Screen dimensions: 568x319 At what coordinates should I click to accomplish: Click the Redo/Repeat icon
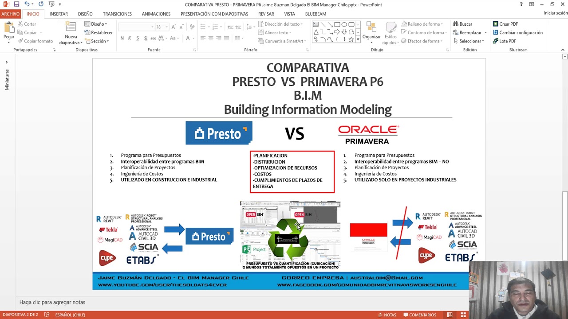(x=41, y=4)
